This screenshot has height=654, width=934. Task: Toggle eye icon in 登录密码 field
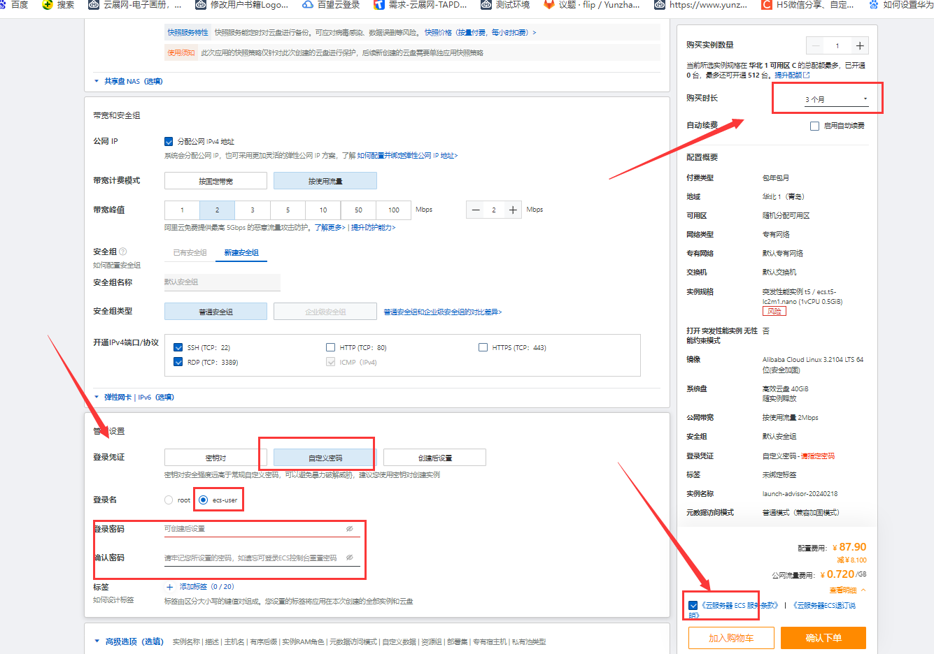click(x=349, y=529)
